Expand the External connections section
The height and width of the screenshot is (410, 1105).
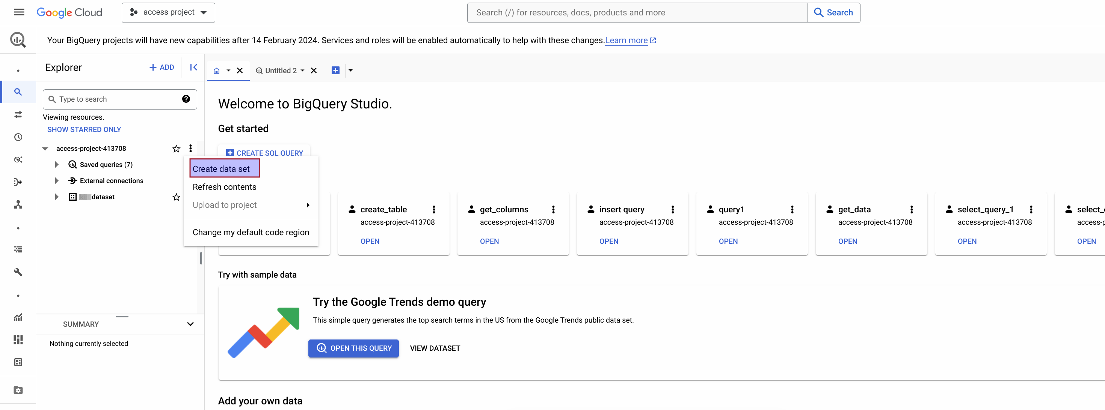tap(57, 181)
